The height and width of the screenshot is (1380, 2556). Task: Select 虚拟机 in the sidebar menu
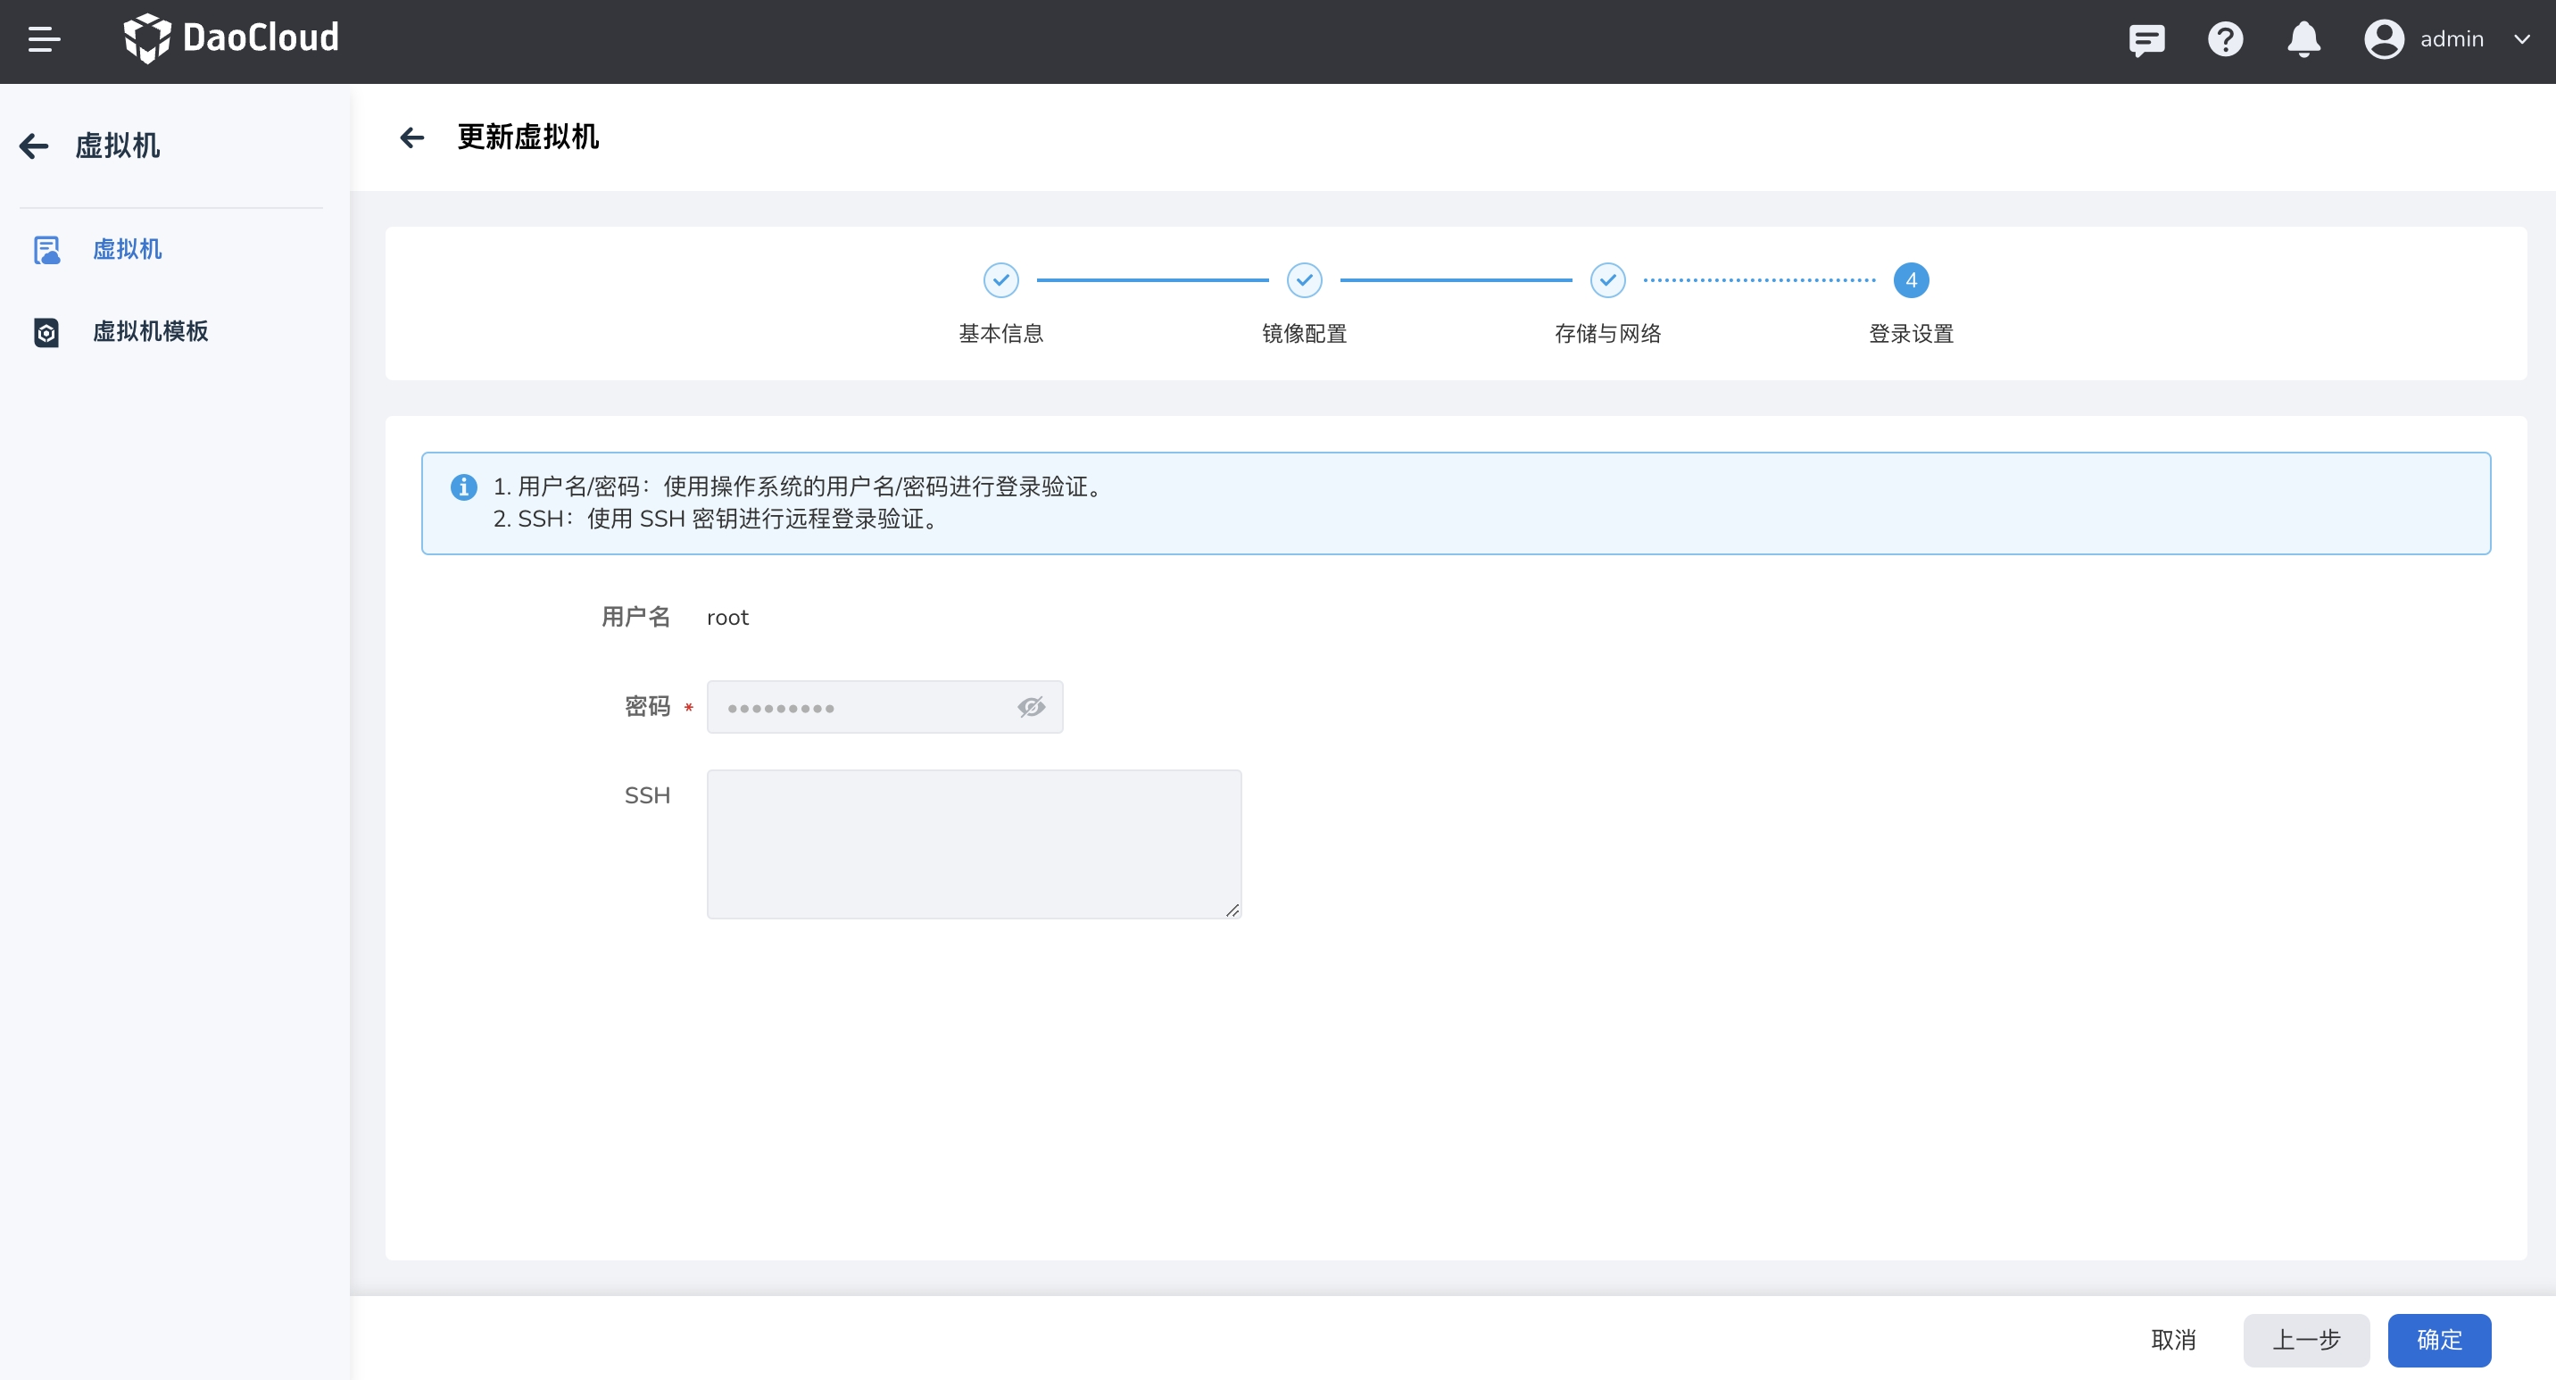(127, 249)
